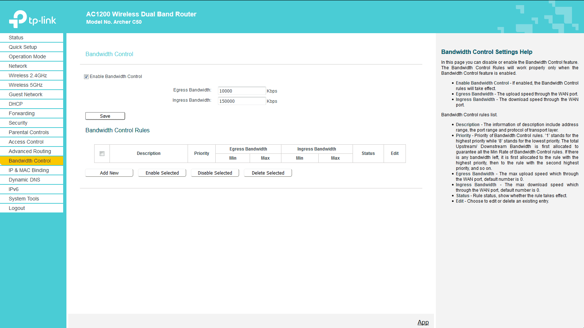Image resolution: width=584 pixels, height=328 pixels.
Task: Open Guest Network settings
Action: point(31,94)
